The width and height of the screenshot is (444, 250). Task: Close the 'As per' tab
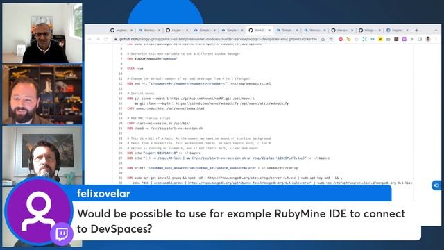point(187,30)
